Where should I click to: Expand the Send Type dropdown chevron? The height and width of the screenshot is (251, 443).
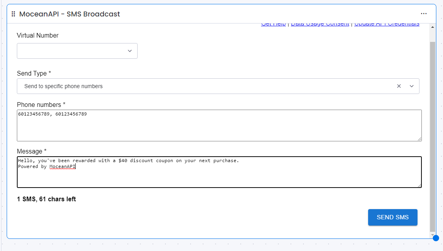[x=412, y=86]
